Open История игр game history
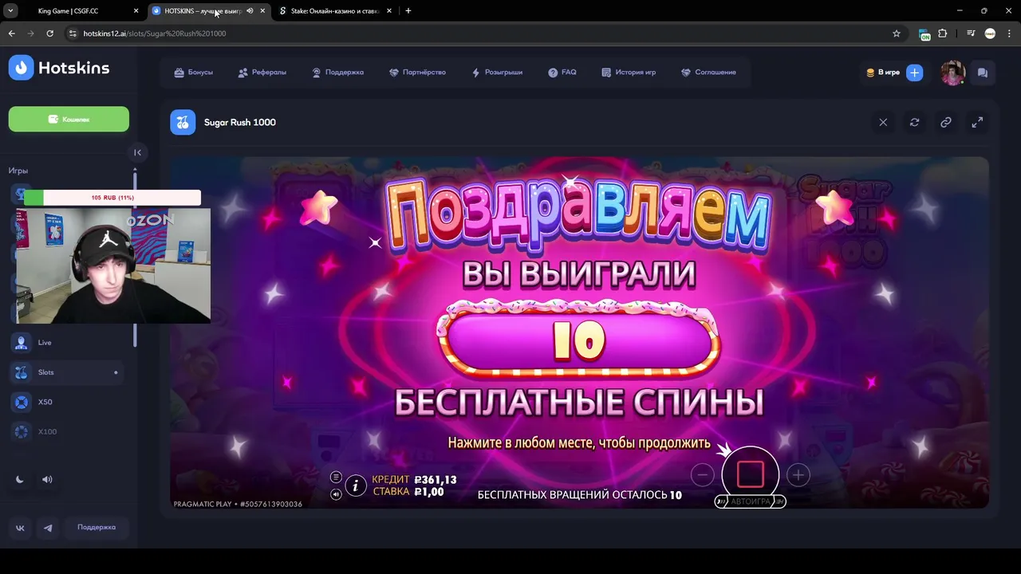The height and width of the screenshot is (574, 1021). (x=629, y=73)
